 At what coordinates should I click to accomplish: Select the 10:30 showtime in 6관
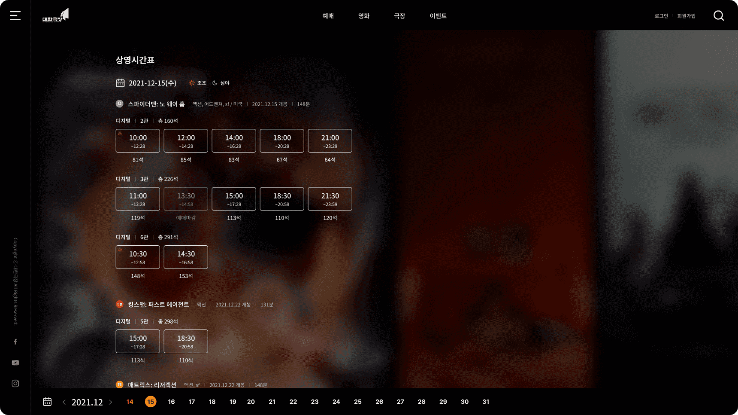coord(138,257)
